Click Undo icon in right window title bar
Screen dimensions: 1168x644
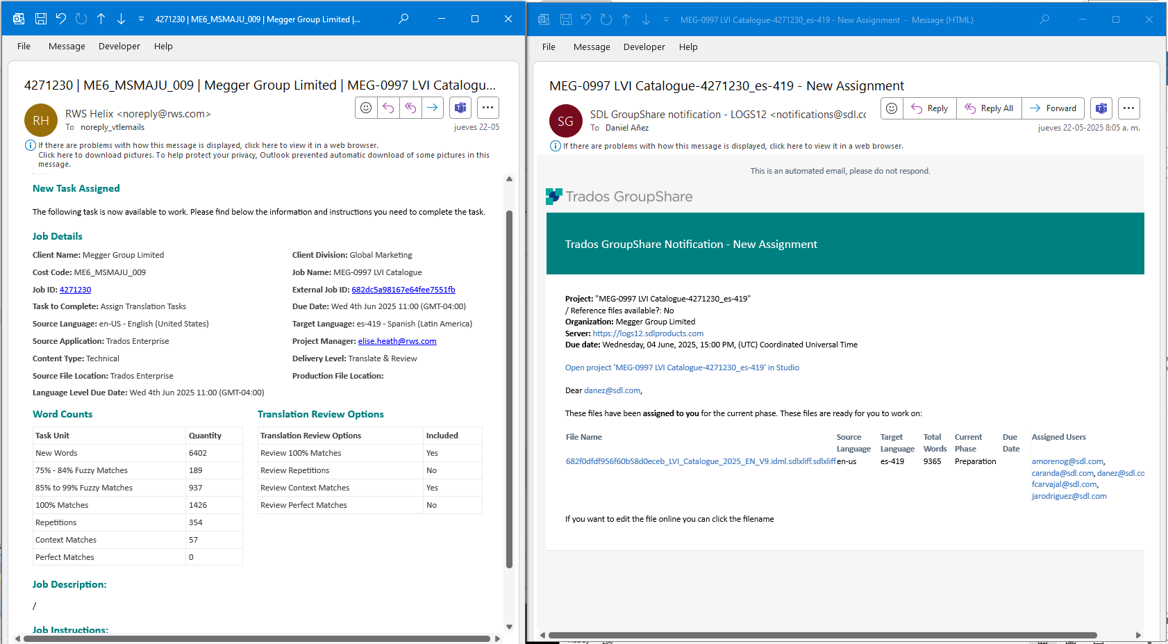point(586,19)
